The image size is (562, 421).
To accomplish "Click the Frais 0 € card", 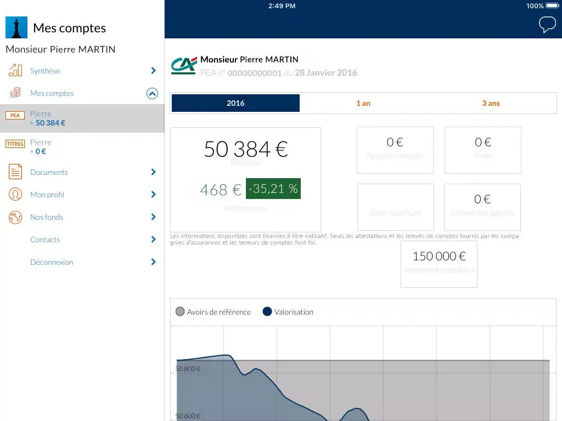I will [483, 150].
